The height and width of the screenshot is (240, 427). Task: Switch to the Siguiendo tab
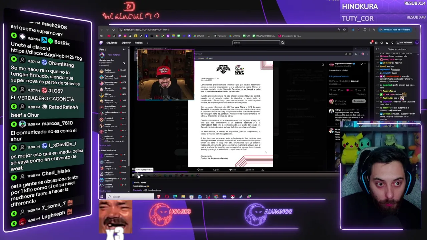pyautogui.click(x=112, y=43)
